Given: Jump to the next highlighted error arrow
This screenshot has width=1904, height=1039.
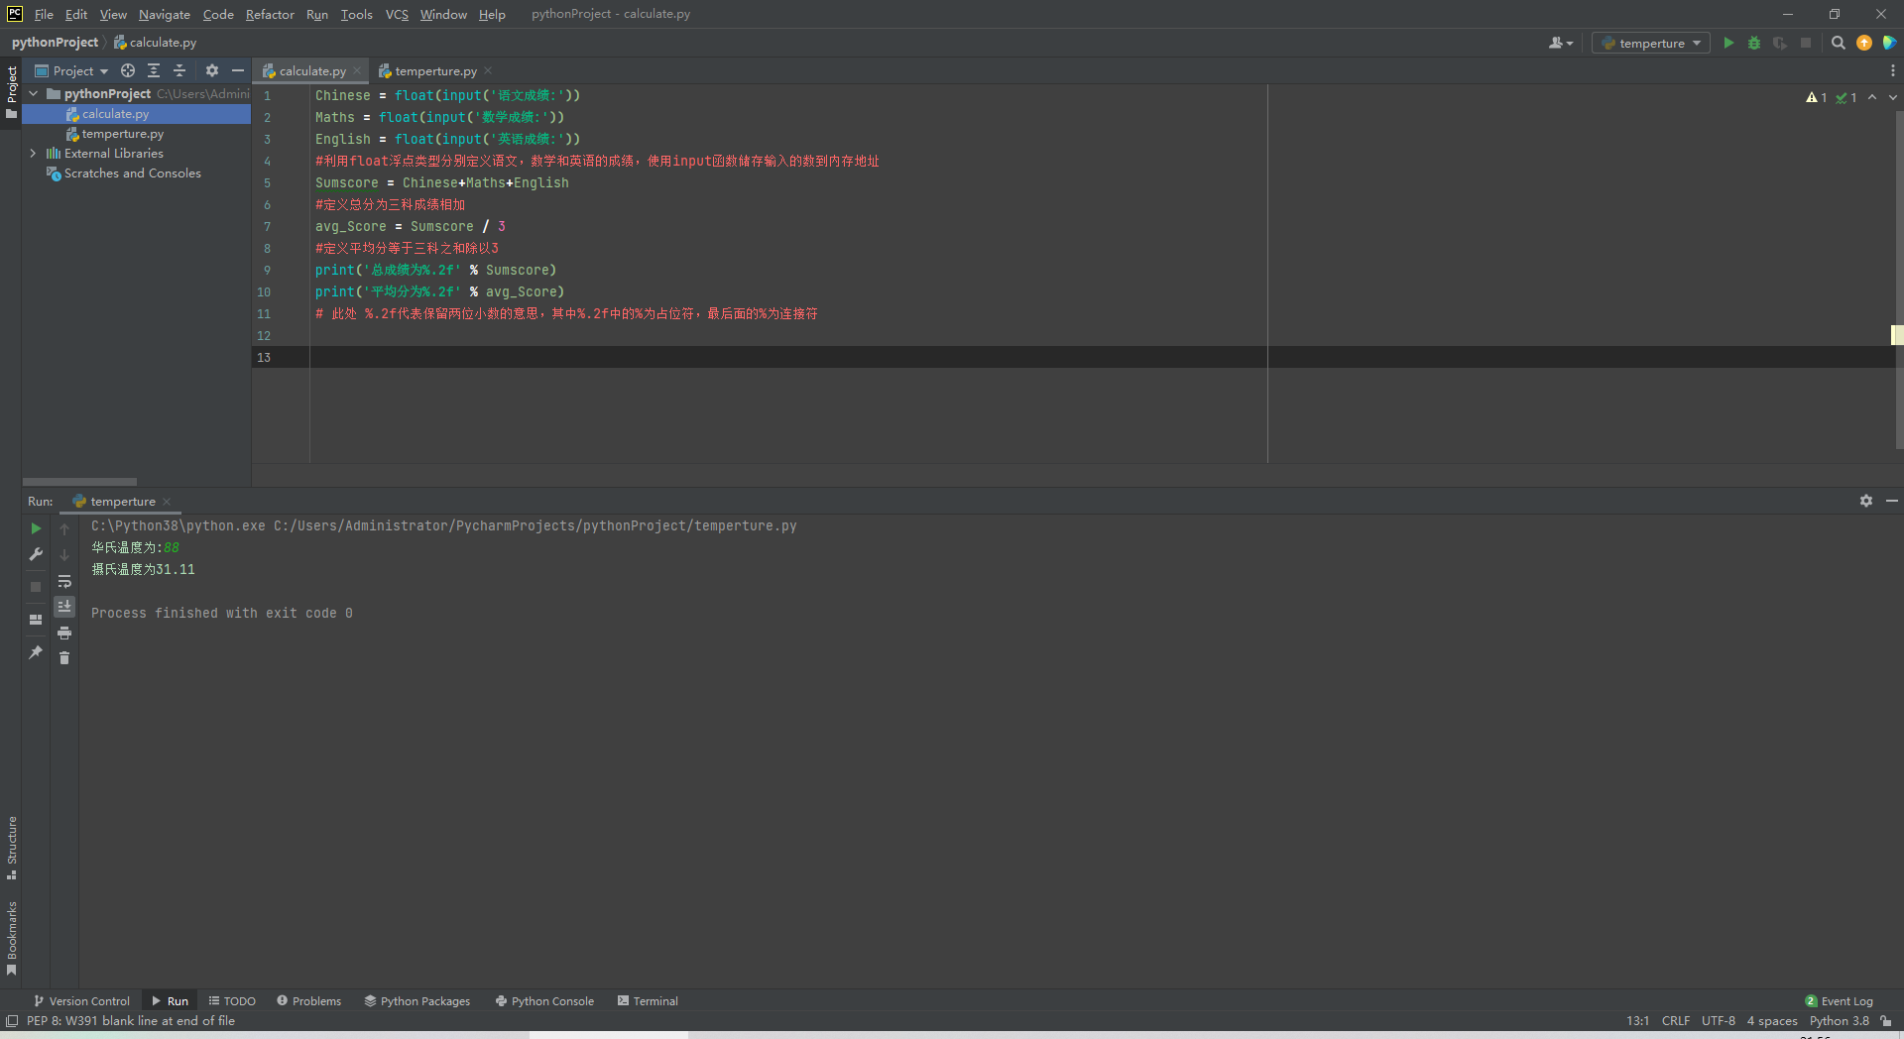Looking at the screenshot, I should pyautogui.click(x=1892, y=97).
